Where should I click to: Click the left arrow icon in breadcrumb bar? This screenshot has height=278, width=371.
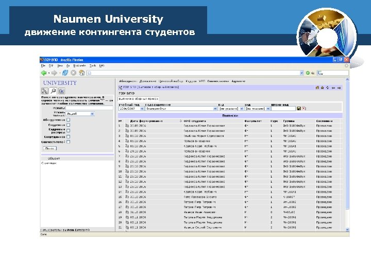(x=333, y=88)
